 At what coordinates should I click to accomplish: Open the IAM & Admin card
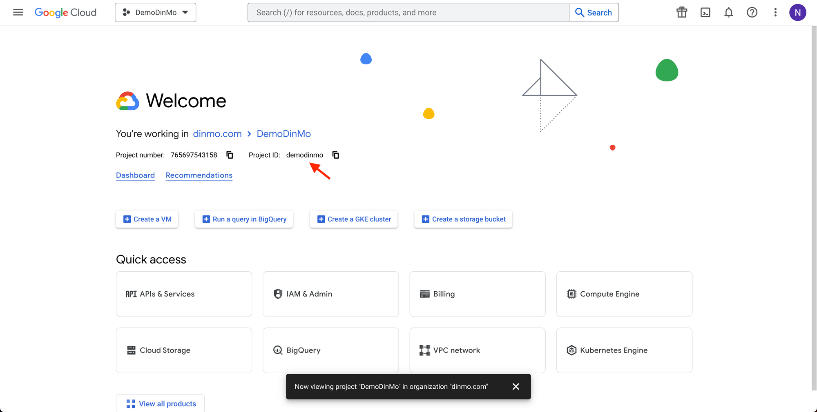(x=330, y=294)
